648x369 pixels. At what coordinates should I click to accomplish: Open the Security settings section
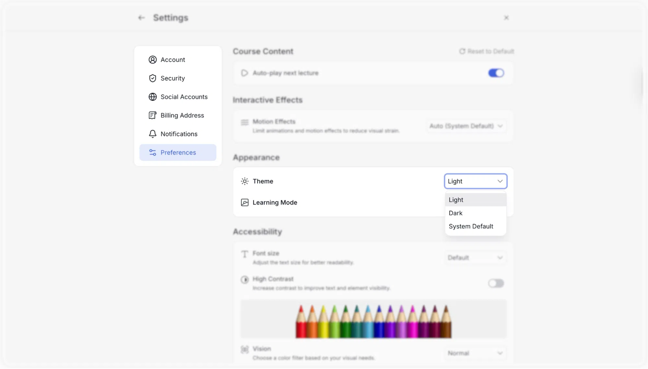point(178,78)
